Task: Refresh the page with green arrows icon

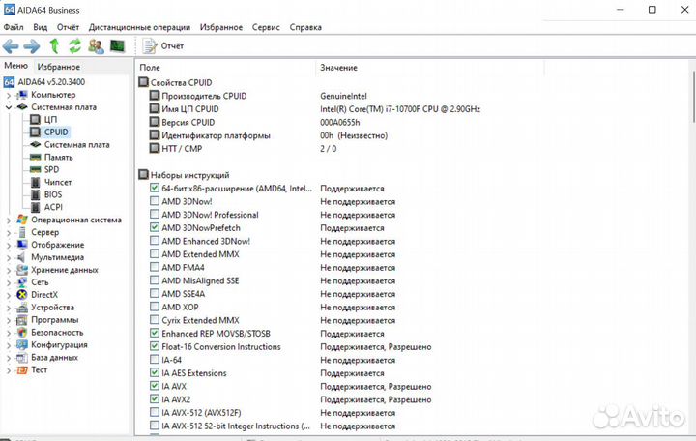Action: click(75, 46)
